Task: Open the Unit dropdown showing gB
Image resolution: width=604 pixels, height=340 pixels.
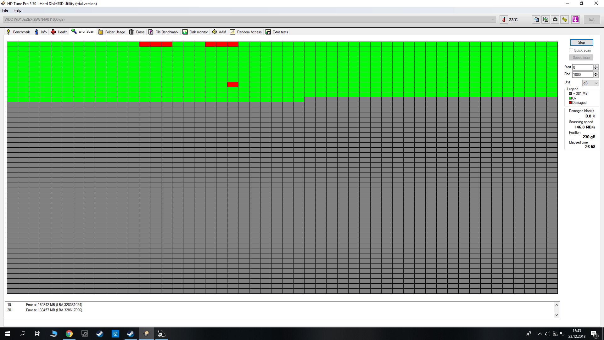Action: [590, 83]
